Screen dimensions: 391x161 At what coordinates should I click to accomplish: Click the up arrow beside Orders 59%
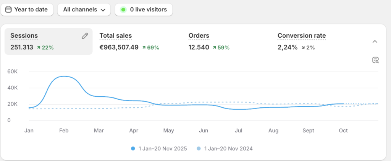[x=214, y=48]
